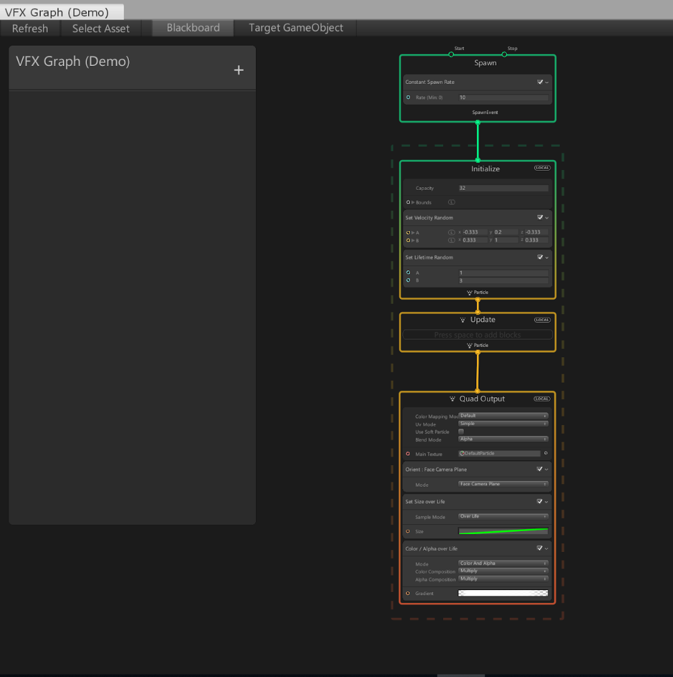Expand the Bounds property foldout arrow

413,202
